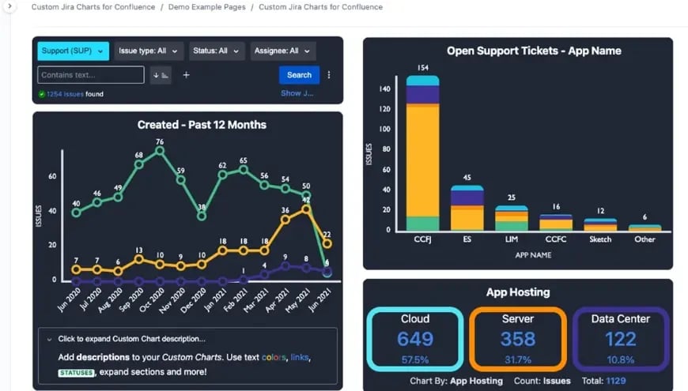
Task: Expand the sidebar with the chevron arrow
Action: click(x=9, y=6)
